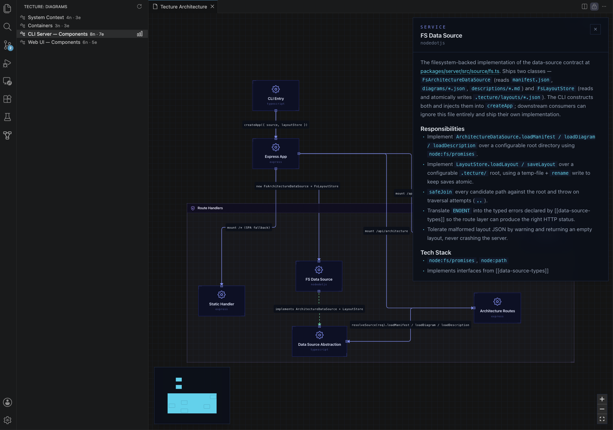Select the Architecture Routes node
This screenshot has width=613, height=430.
[x=497, y=308]
